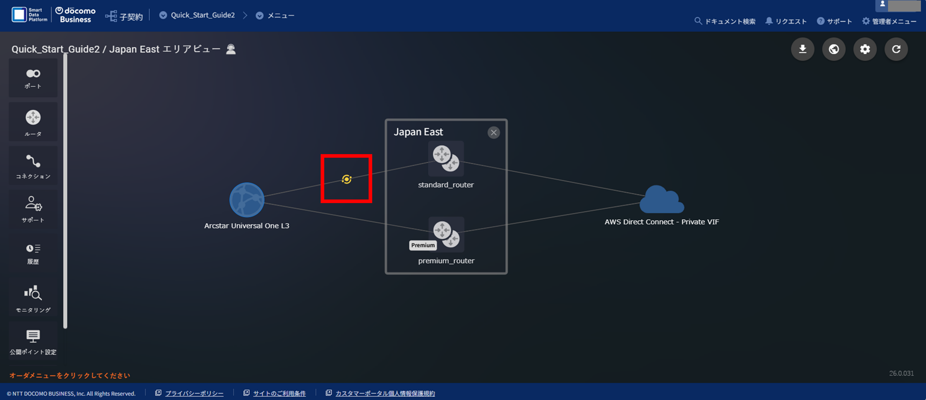
Task: Open the 子契約 contract tree
Action: 124,16
